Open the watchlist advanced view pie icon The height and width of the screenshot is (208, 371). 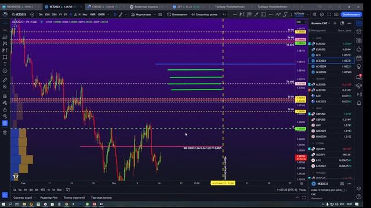pyautogui.click(x=342, y=23)
